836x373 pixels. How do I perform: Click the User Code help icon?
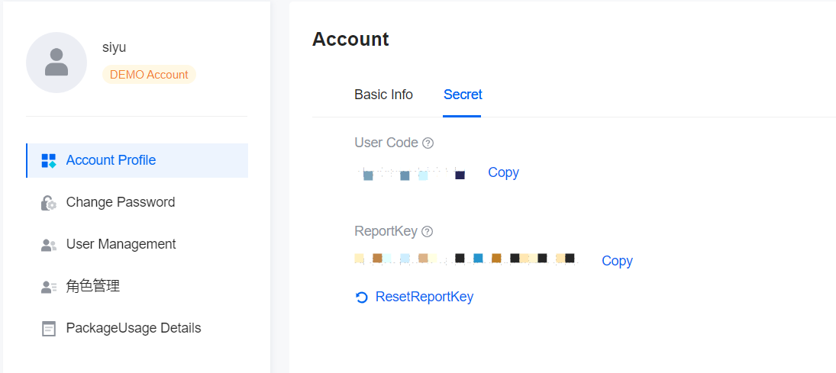(x=428, y=143)
